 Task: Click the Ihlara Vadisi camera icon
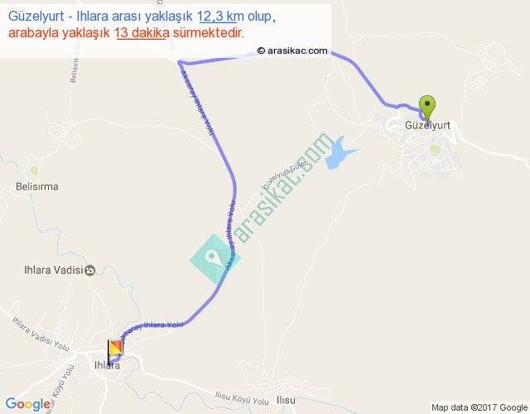click(x=90, y=271)
